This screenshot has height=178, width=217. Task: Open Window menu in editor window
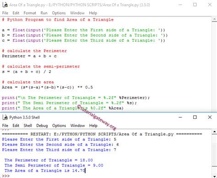point(77,13)
